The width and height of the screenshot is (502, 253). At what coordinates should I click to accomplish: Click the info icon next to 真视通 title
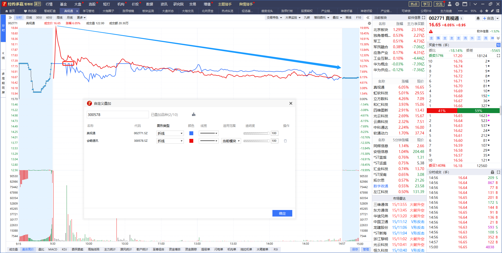[x=462, y=18]
